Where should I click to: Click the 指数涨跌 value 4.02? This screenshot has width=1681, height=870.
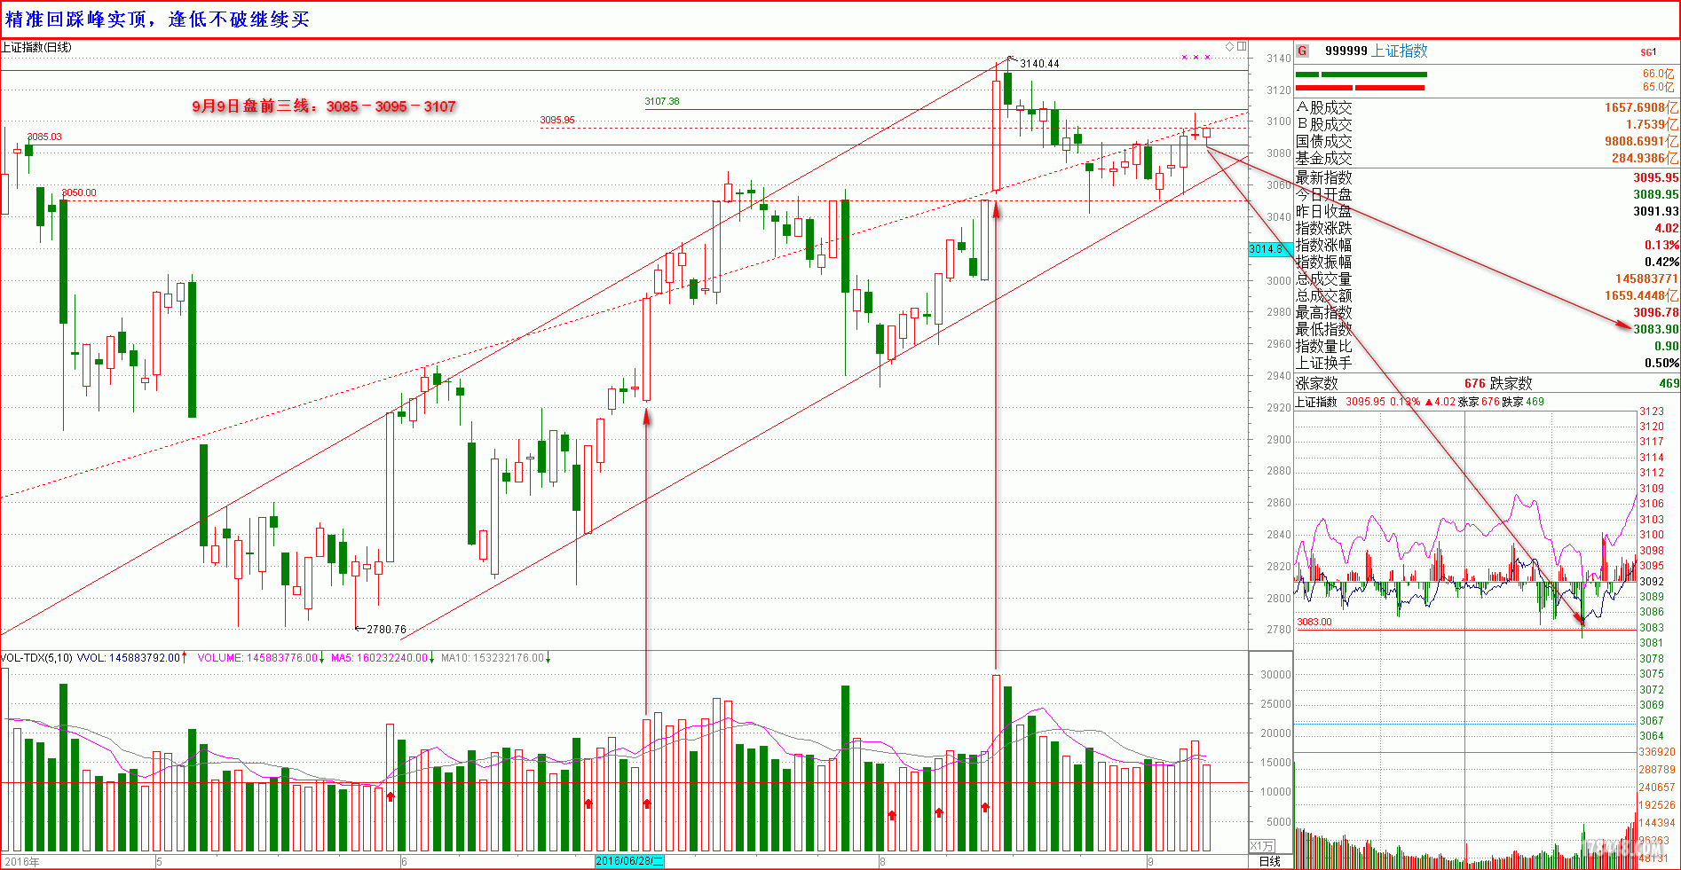[x=1667, y=228]
